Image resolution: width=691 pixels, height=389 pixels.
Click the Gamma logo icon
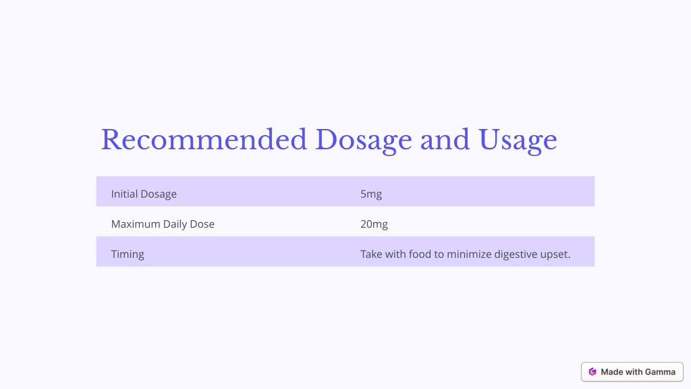pyautogui.click(x=592, y=372)
